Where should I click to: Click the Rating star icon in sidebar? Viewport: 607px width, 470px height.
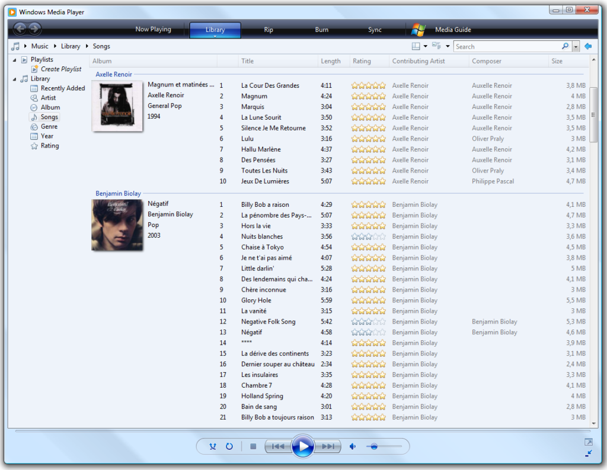(34, 146)
